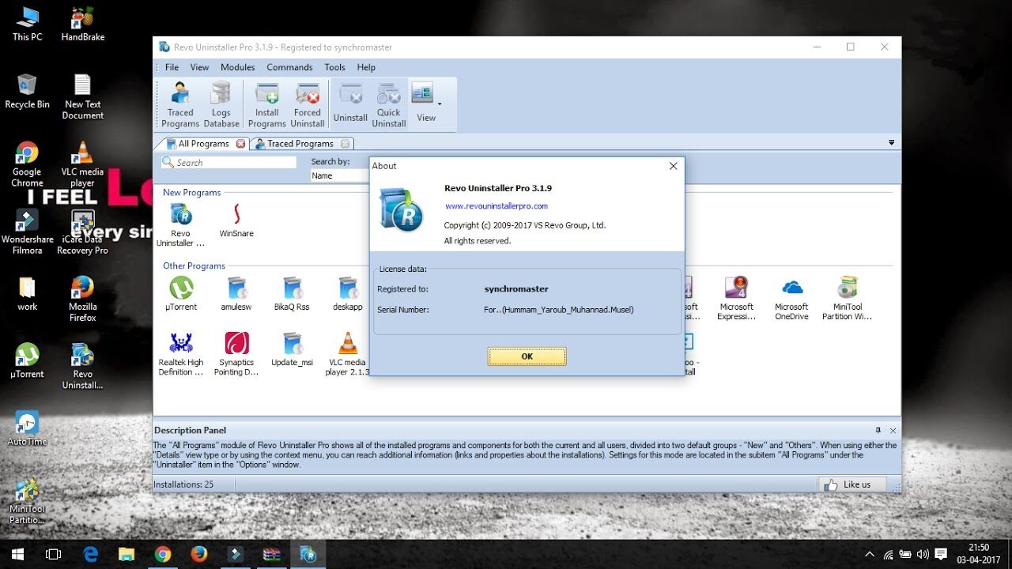Open the Commands menu
Viewport: 1012px width, 569px height.
coord(289,67)
